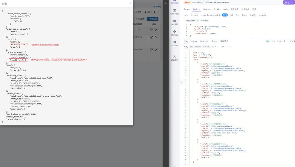Select the msgpack body type
This screenshot has height=167, width=295.
[x=263, y=15]
